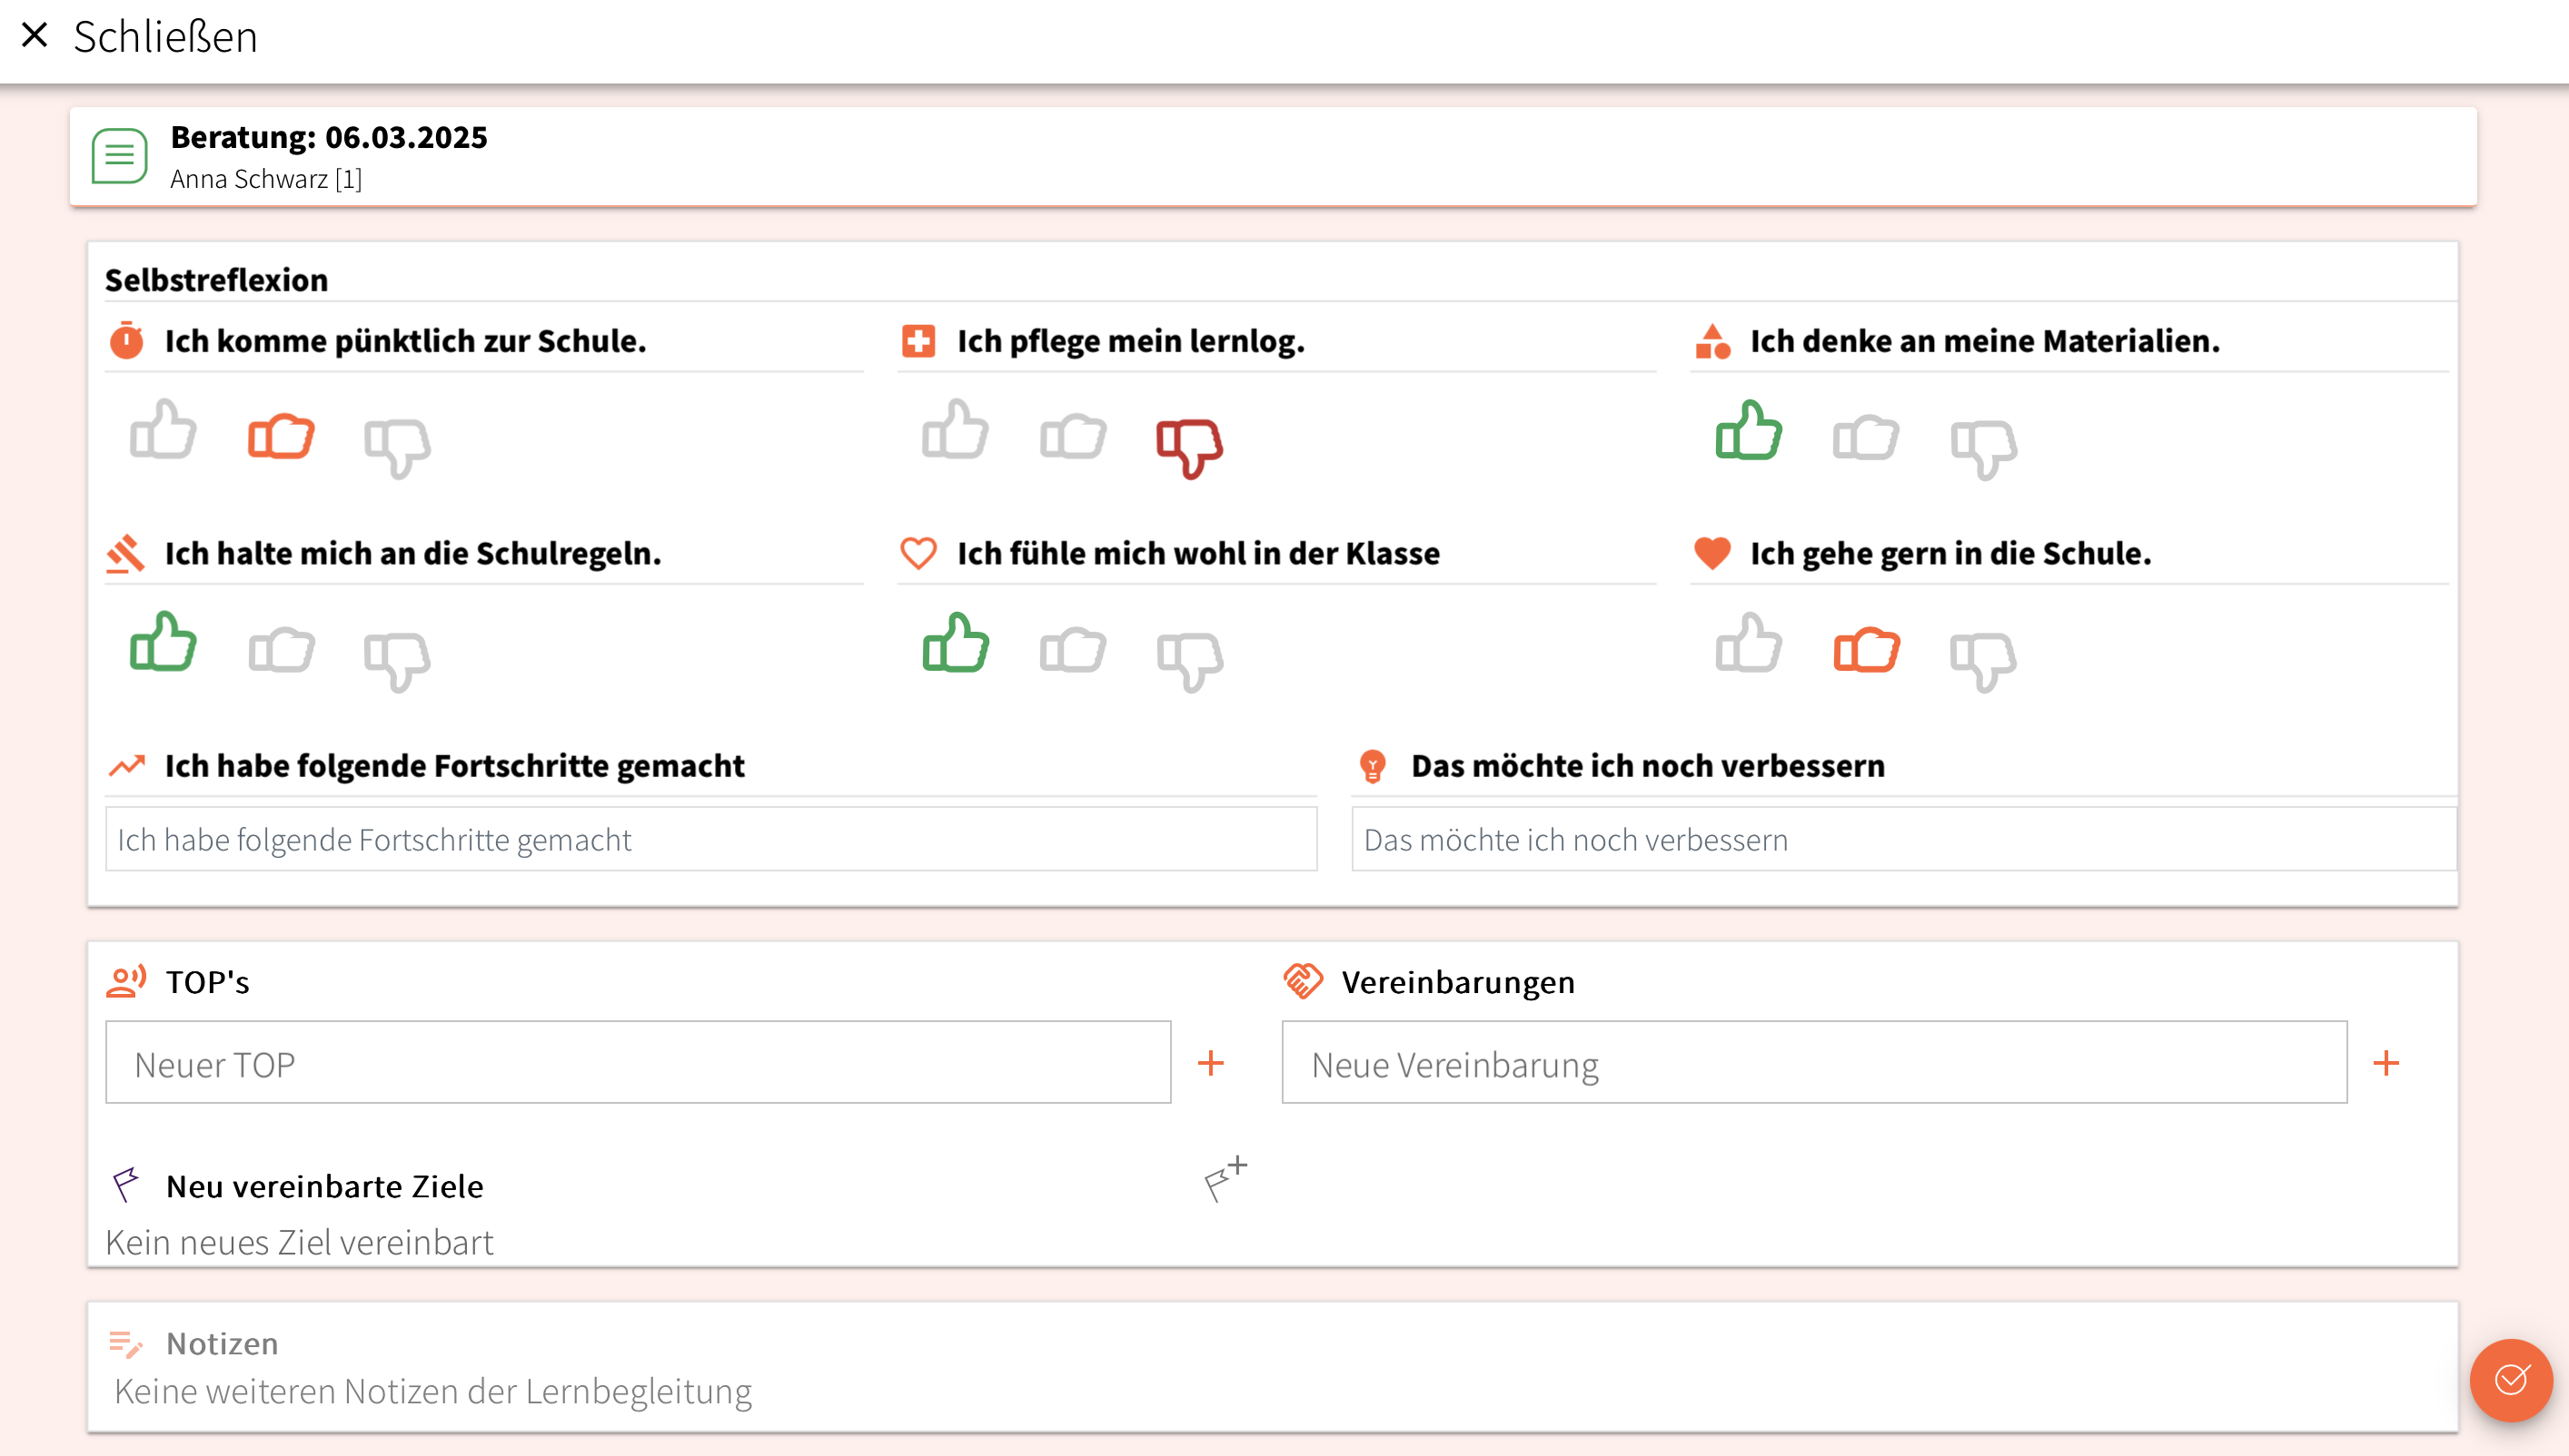2569x1456 pixels.
Task: Click the flag icon beside 'Neu vereinbarte Ziele'
Action: coord(126,1185)
